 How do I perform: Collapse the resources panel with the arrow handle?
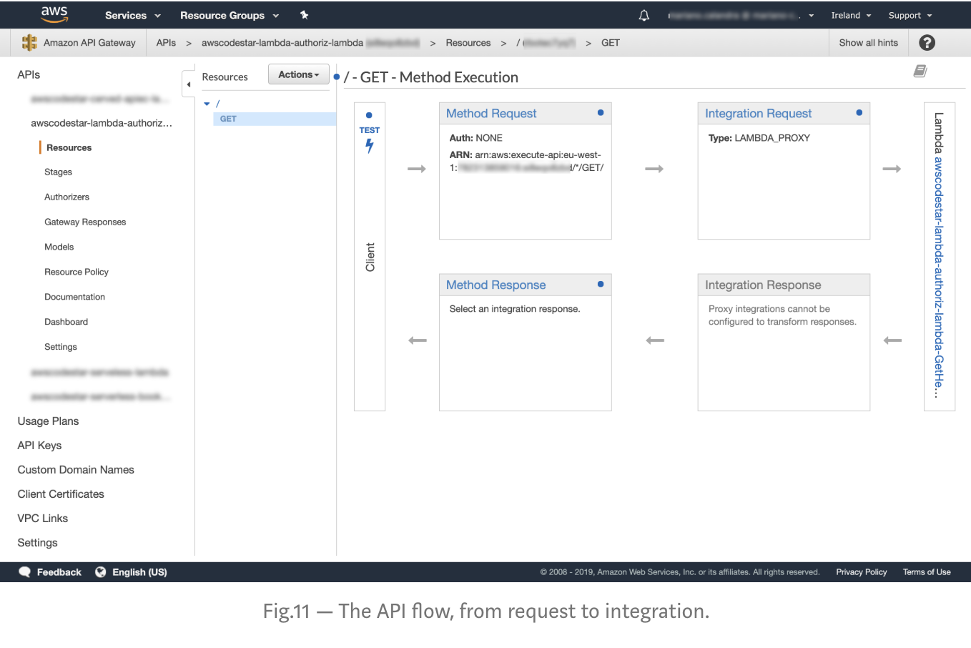click(x=189, y=84)
